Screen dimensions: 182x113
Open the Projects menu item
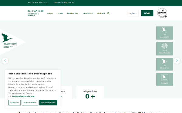[x=88, y=13]
